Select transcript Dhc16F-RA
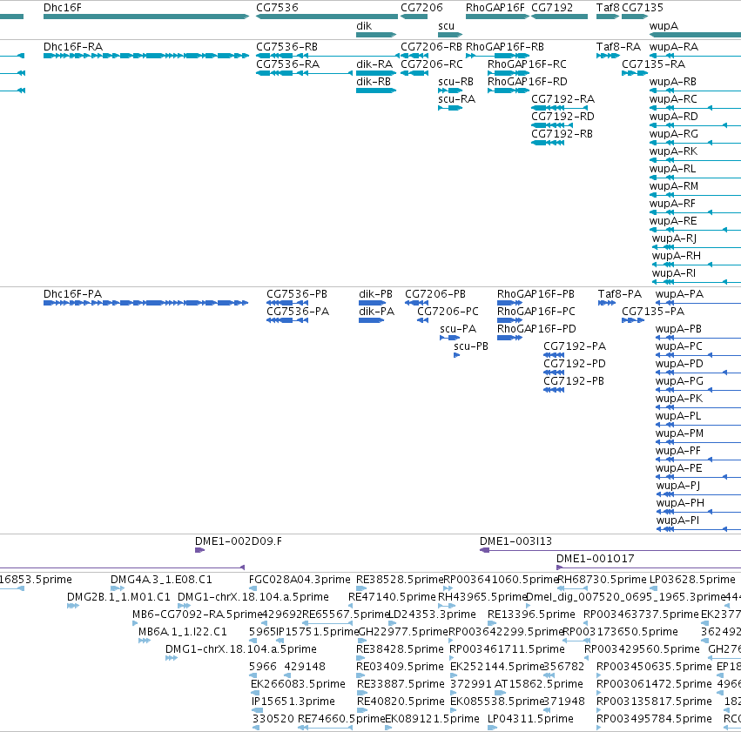The width and height of the screenshot is (741, 732). click(146, 56)
